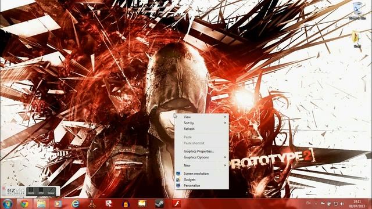Open the network tray icon

click(x=335, y=204)
